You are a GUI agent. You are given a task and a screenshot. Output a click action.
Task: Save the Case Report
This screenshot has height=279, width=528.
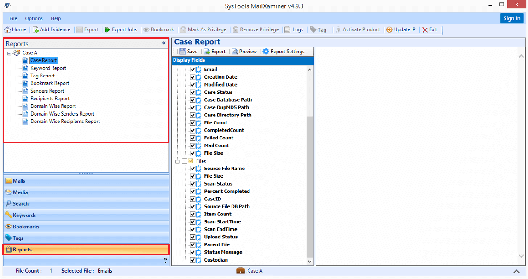(x=189, y=51)
